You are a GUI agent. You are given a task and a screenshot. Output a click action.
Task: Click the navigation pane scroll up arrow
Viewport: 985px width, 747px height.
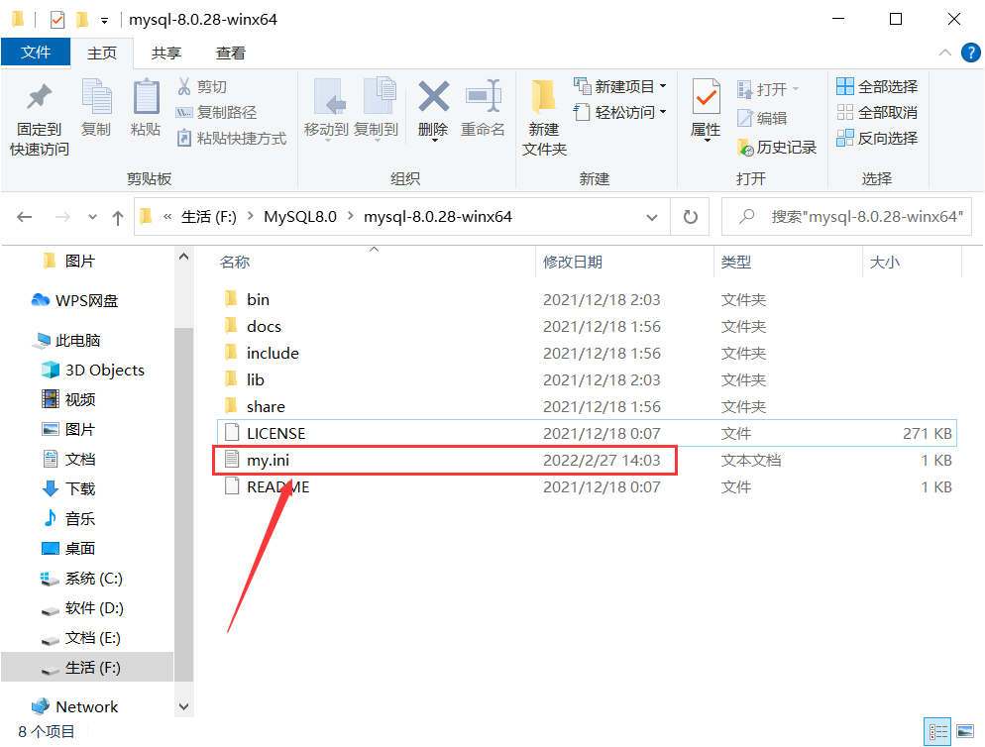(183, 257)
